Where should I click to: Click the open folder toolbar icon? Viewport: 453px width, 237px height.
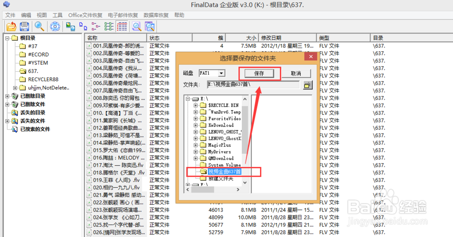pos(11,27)
